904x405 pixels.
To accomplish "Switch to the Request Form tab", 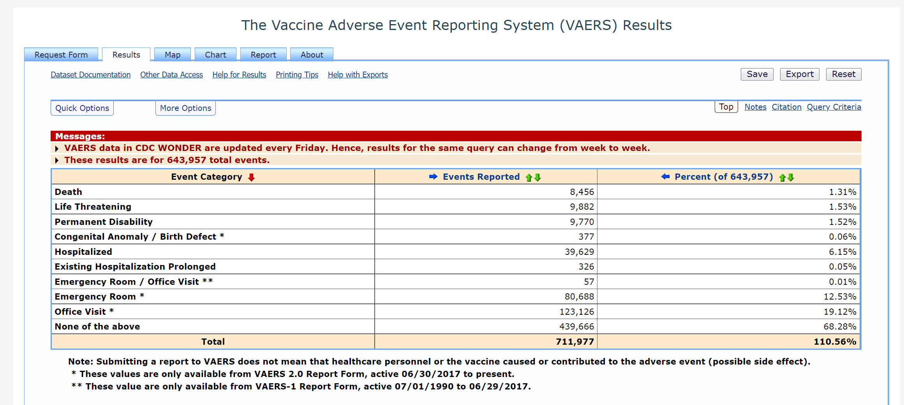I will click(61, 54).
